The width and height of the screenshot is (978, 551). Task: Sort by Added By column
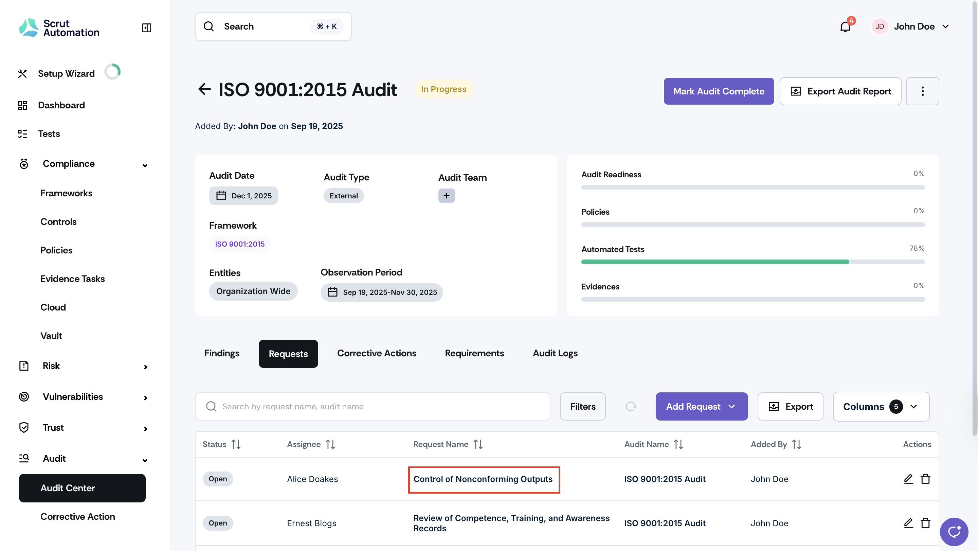[797, 444]
